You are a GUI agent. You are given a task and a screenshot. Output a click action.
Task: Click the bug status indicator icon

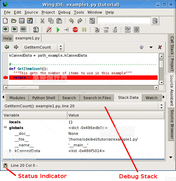point(5,165)
